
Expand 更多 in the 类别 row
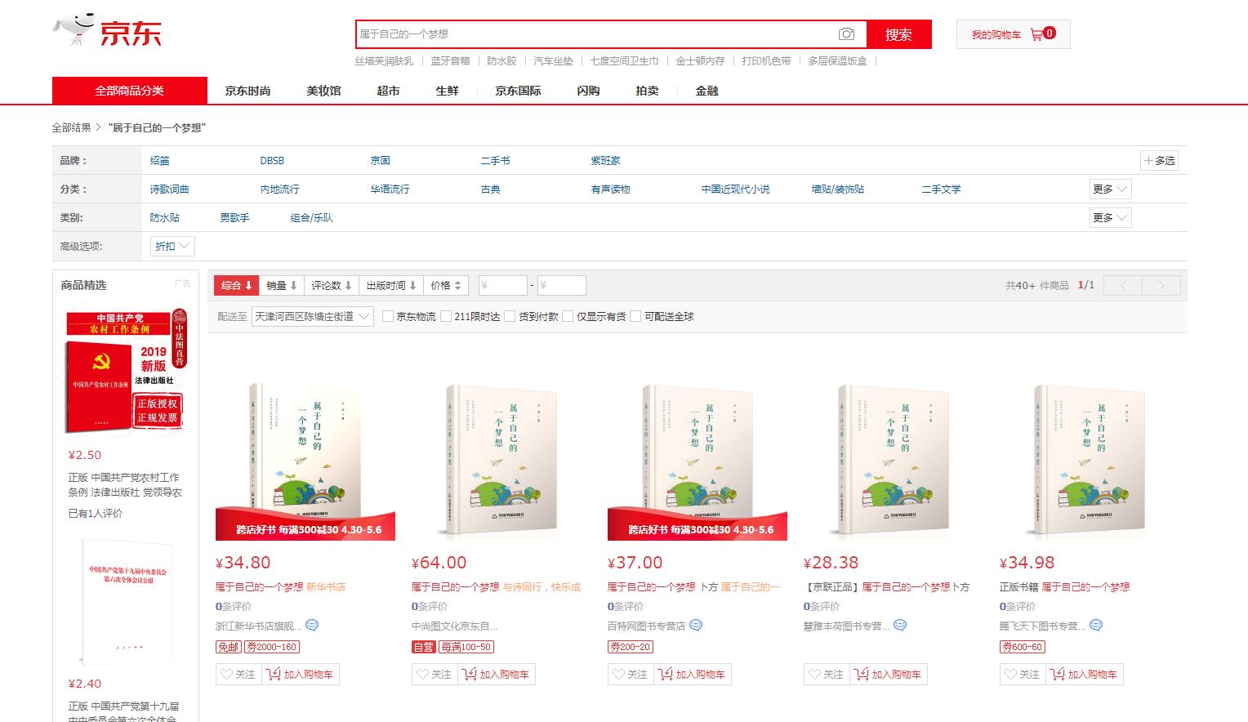coord(1110,218)
